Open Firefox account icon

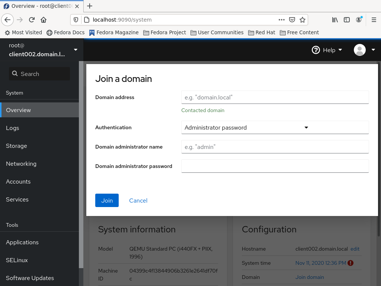359,20
